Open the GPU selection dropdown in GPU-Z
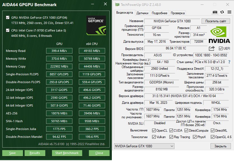The width and height of the screenshot is (234, 161). click(x=144, y=146)
